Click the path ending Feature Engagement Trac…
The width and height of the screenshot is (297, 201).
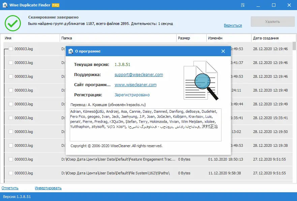click(x=118, y=159)
